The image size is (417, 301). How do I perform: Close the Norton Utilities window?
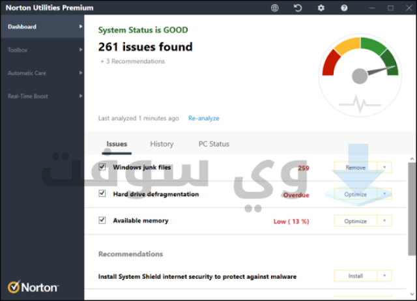tap(409, 8)
